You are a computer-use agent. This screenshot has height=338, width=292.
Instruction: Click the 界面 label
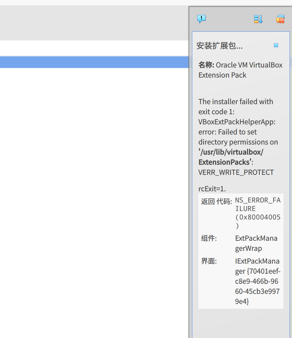209,261
